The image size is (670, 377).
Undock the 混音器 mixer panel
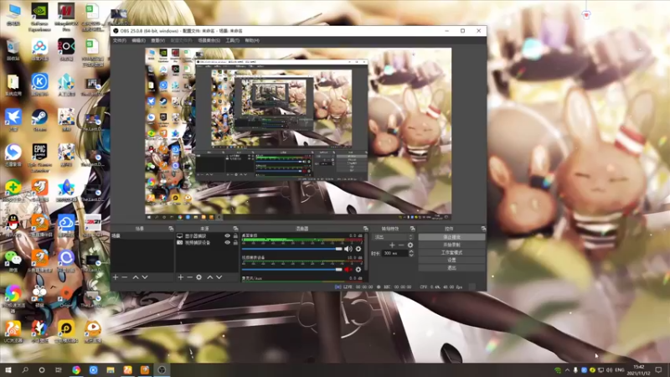point(365,229)
